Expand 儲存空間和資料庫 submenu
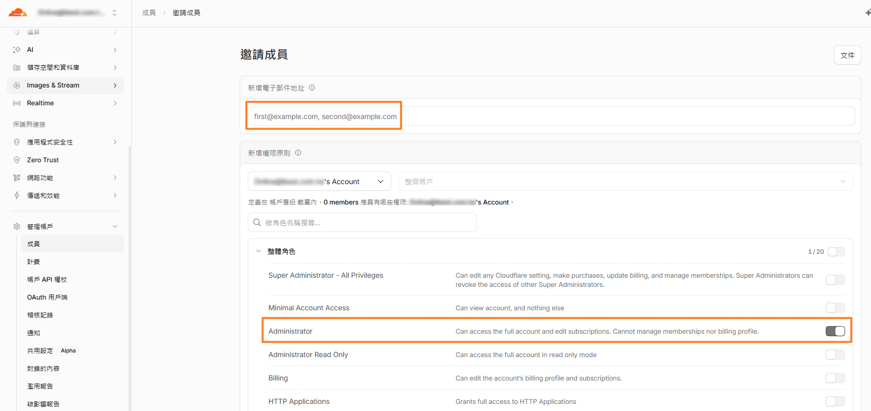 pos(115,68)
